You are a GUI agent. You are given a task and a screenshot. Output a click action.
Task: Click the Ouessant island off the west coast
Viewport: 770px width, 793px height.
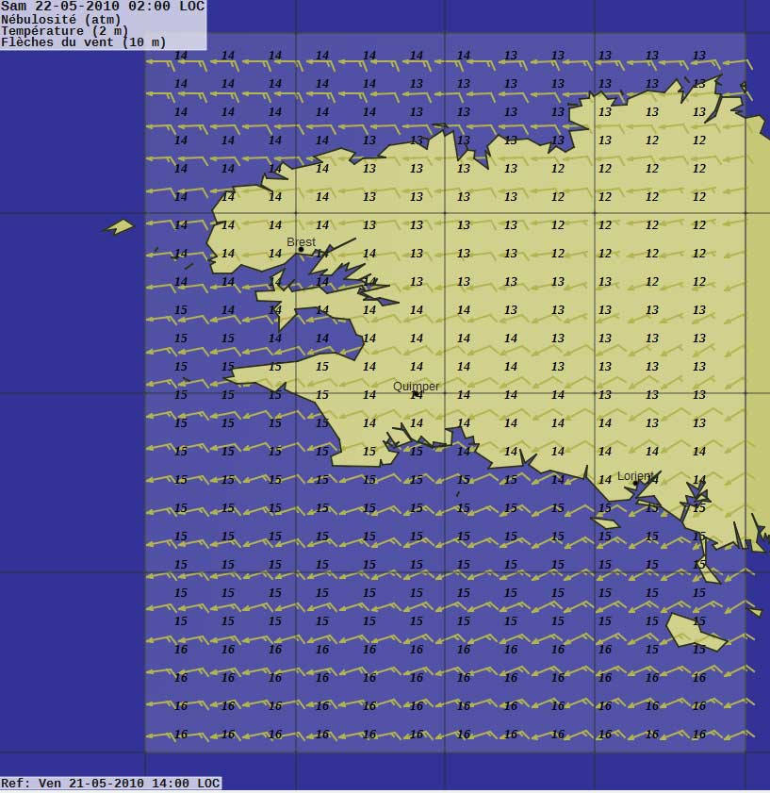(119, 226)
